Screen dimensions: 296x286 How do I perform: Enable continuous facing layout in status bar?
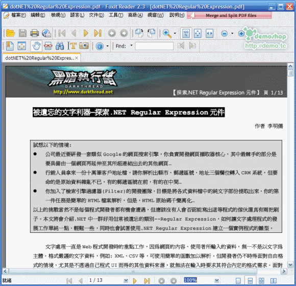tap(261, 281)
